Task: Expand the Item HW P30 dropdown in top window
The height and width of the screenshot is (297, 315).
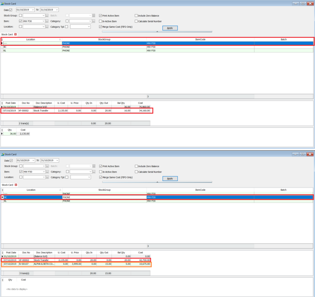Action: (x=43, y=21)
